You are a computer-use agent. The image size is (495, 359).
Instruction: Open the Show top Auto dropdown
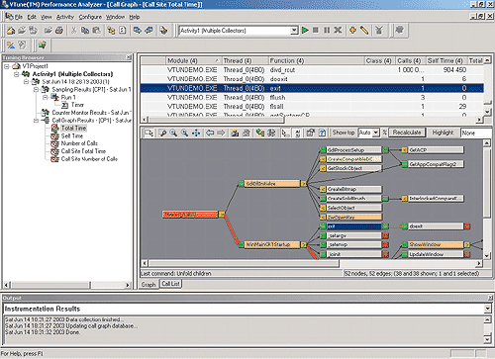click(x=376, y=133)
